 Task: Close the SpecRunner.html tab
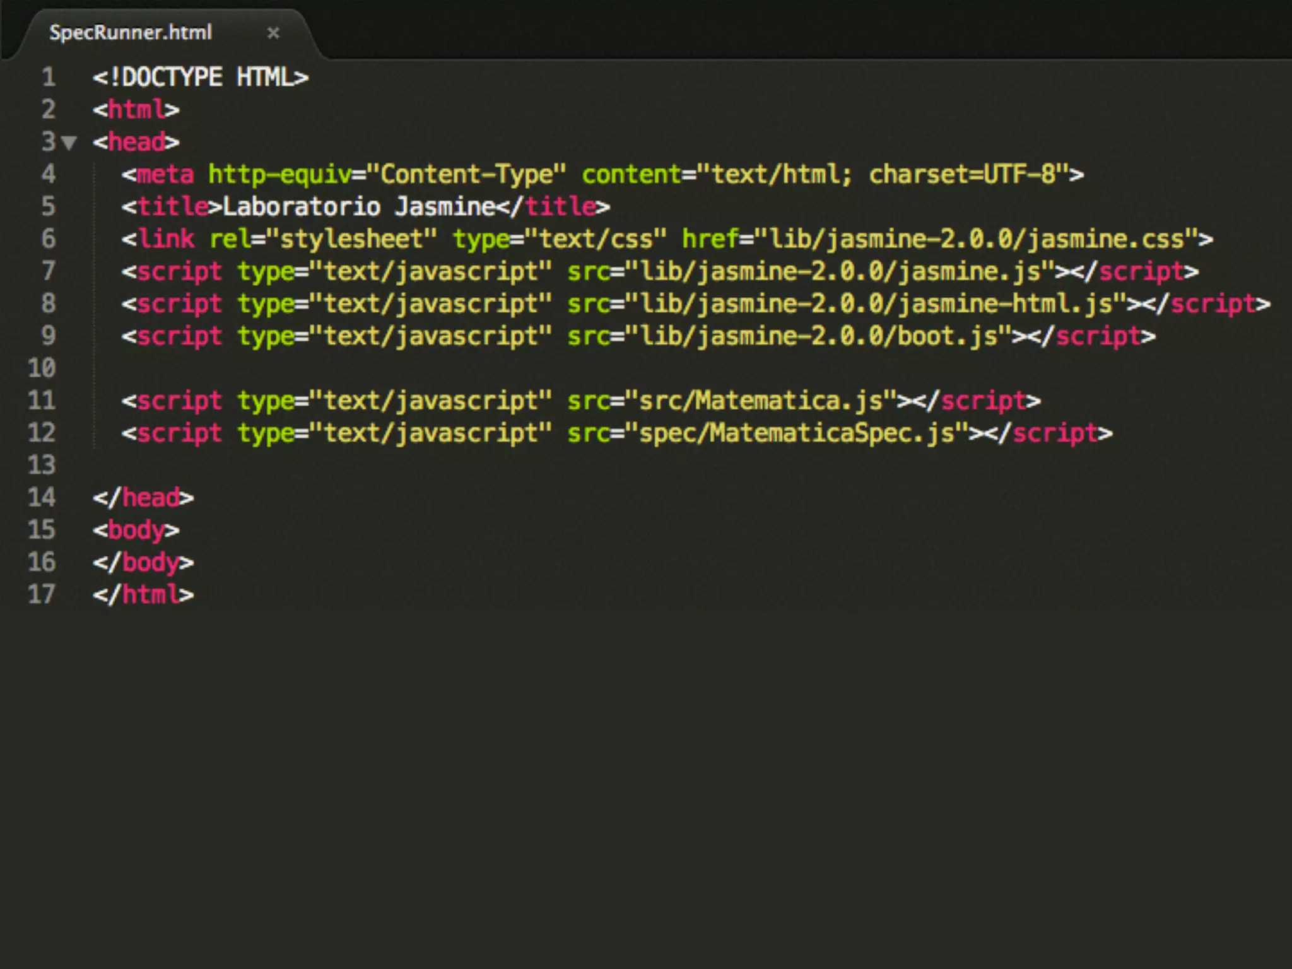(x=273, y=33)
